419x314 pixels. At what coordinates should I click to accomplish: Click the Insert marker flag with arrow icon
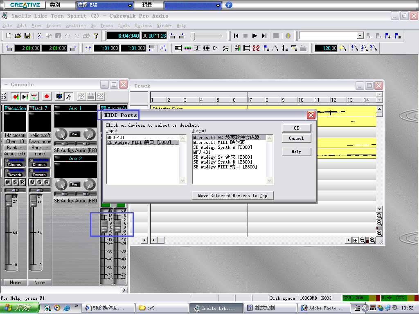tap(388, 36)
